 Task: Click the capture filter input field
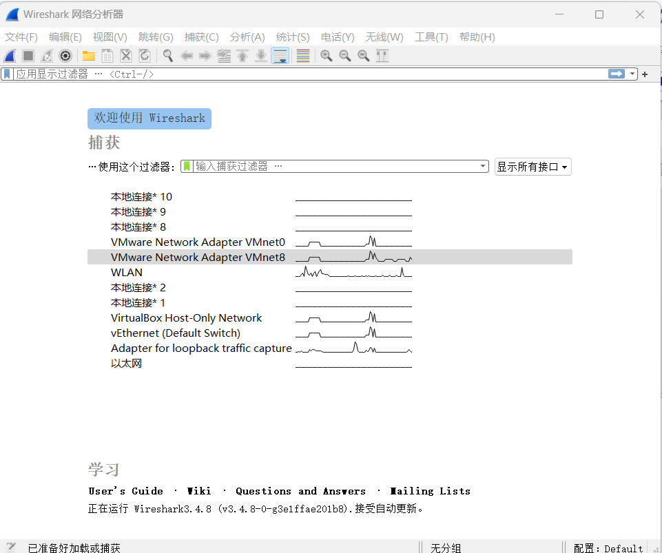click(x=334, y=166)
